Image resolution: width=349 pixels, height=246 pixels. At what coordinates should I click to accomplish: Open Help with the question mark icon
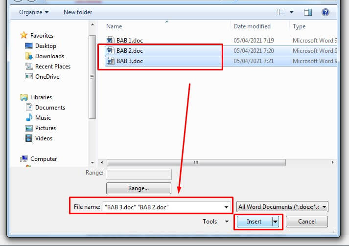point(325,12)
